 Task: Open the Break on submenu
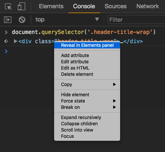[87, 107]
